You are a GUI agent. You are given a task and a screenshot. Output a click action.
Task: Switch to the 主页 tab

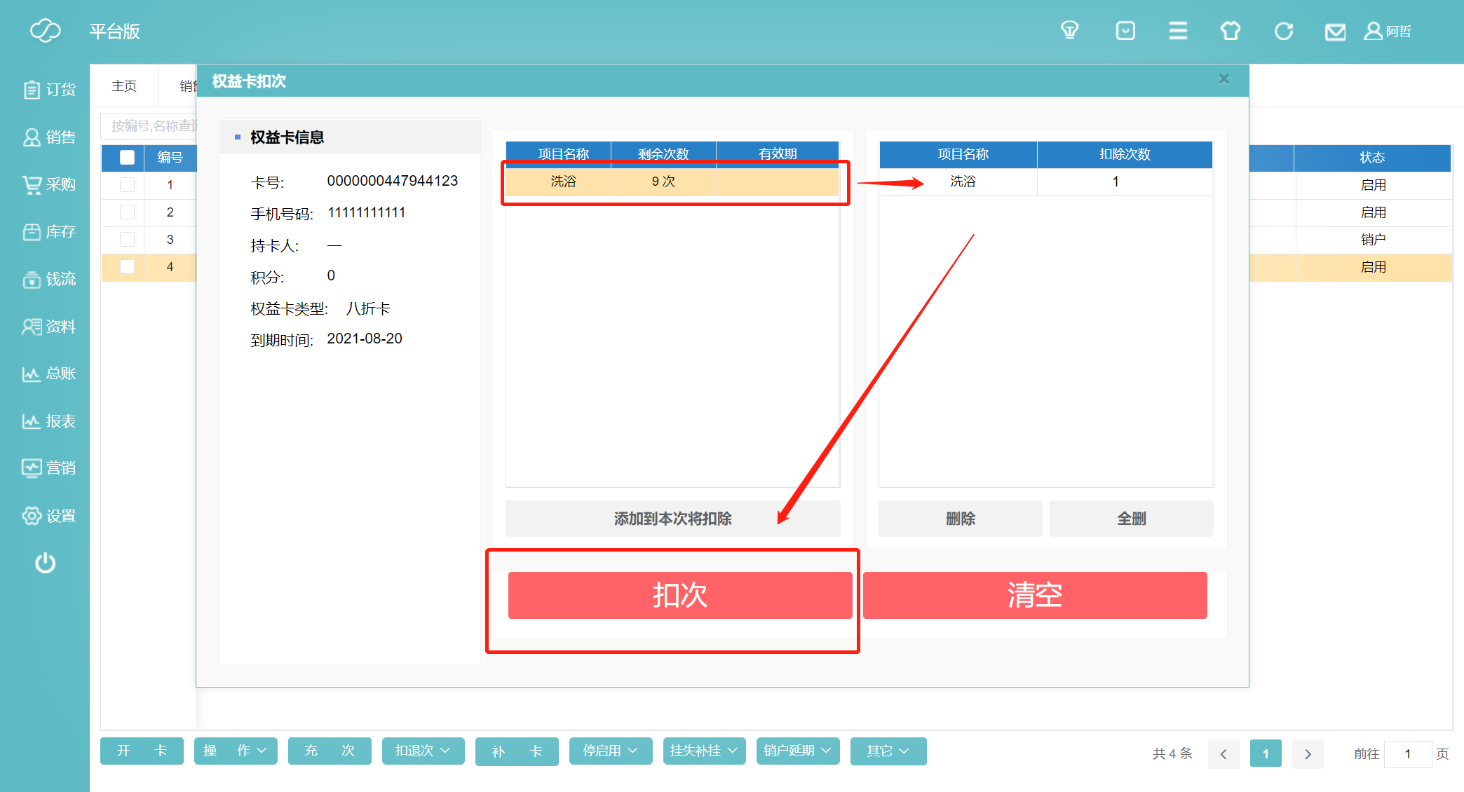(124, 86)
